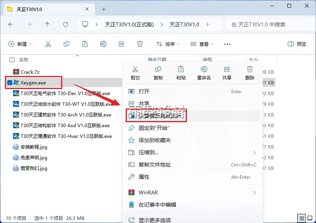Click the Copy icon in the toolbar
Image resolution: width=316 pixels, height=223 pixels.
click(66, 44)
